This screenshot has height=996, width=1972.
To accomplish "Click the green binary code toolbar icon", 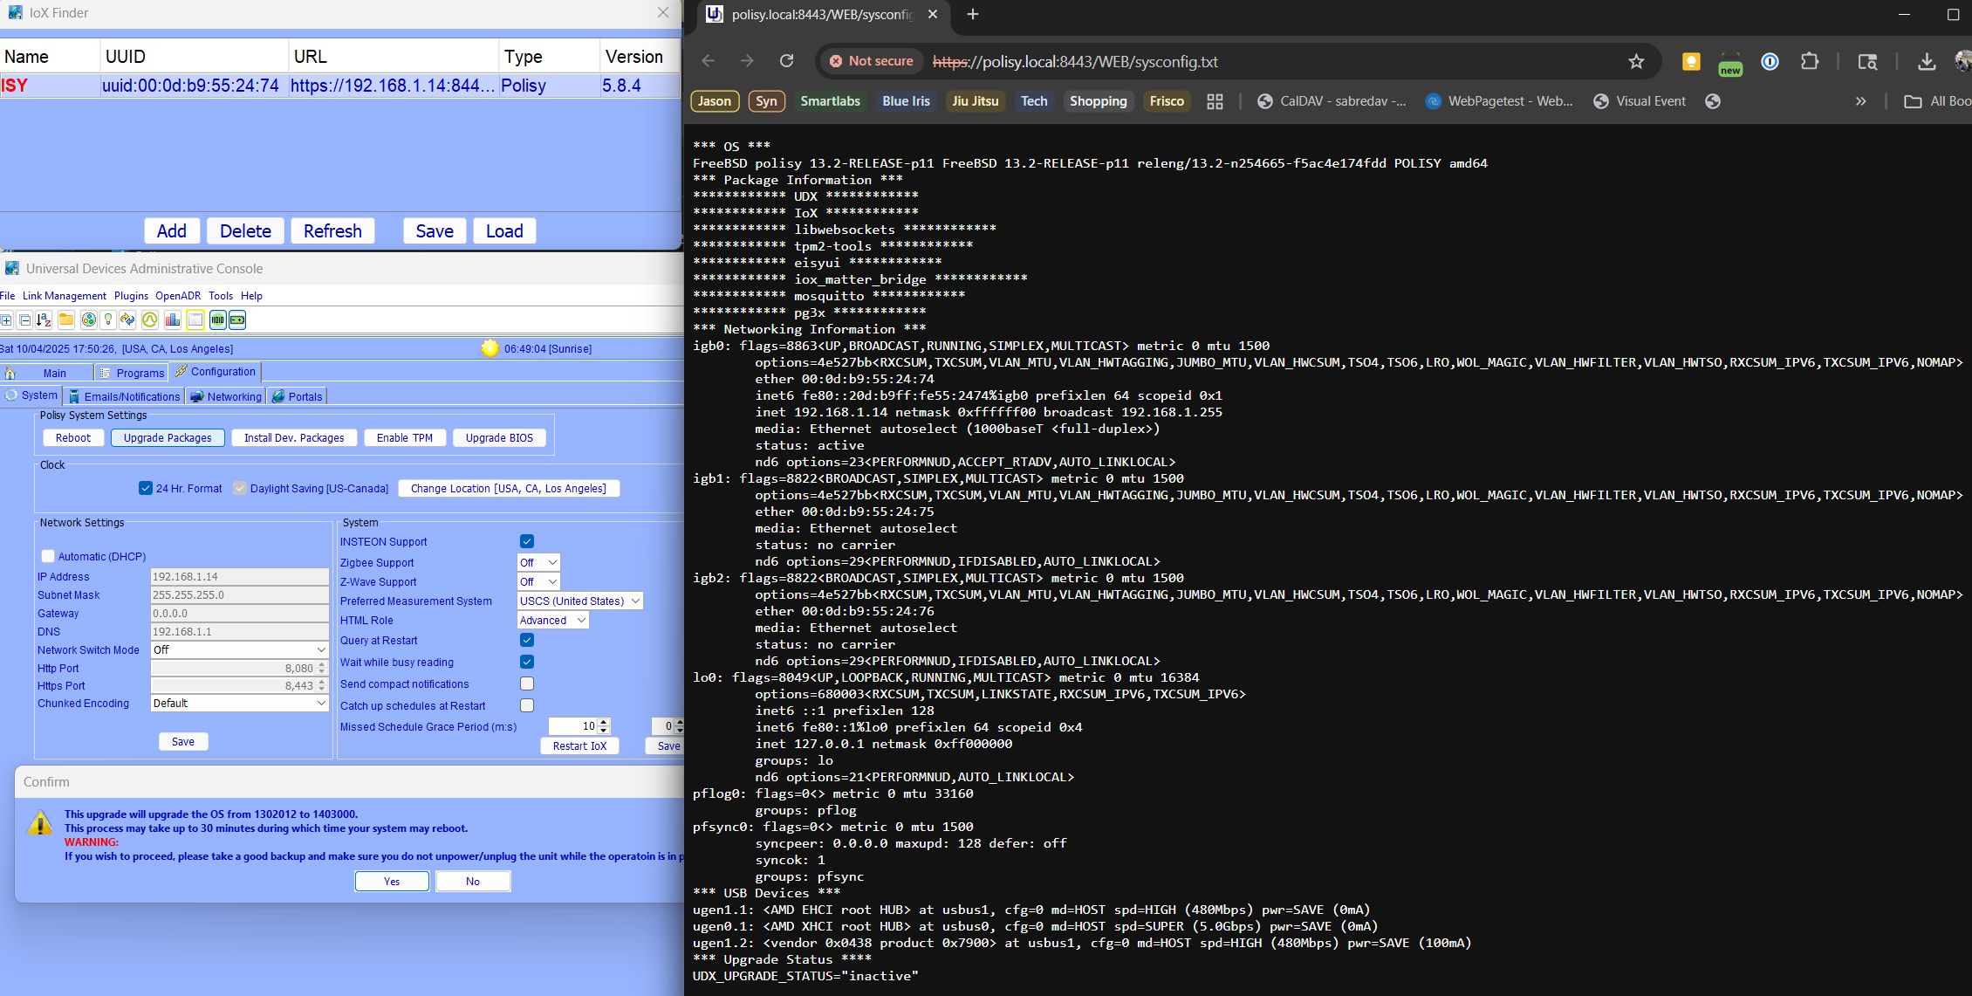I will tap(217, 319).
